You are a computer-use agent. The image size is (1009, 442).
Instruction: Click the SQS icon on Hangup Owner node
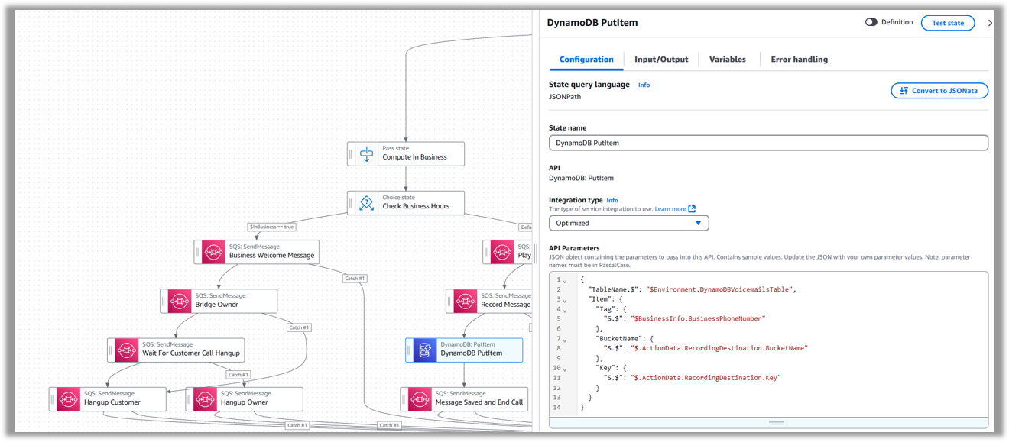coord(205,398)
